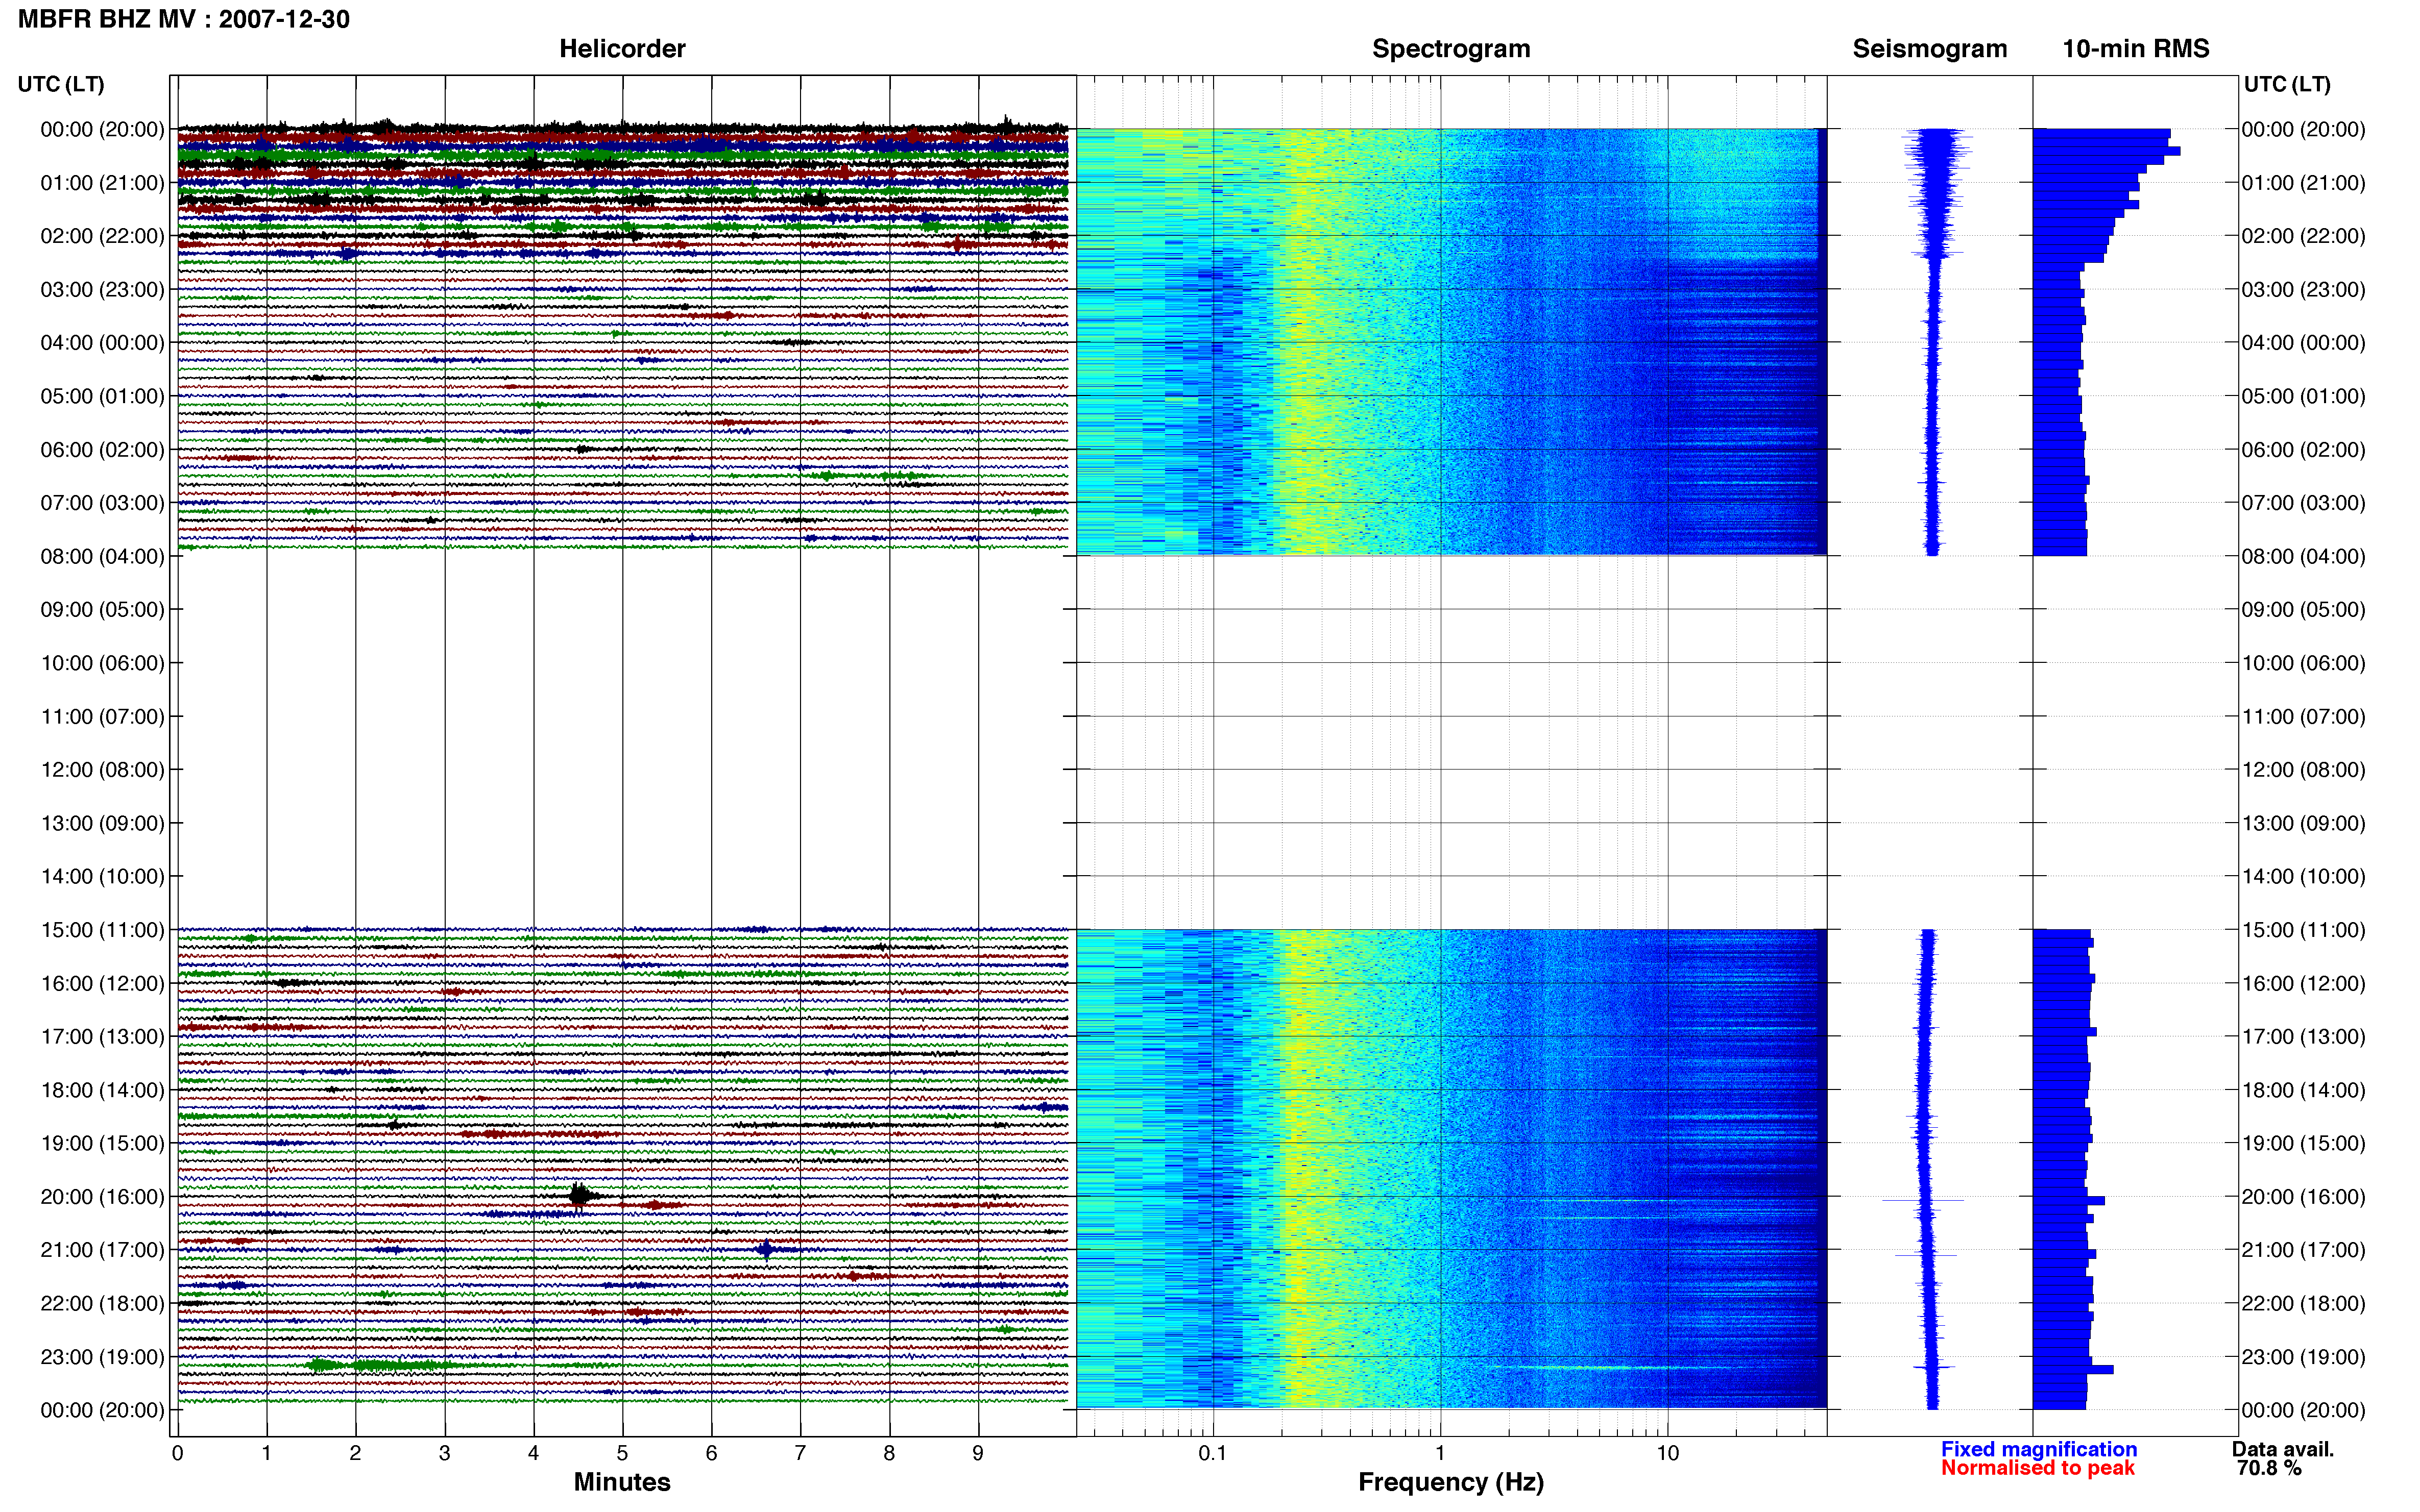Click the "10-min RMS" panel heading

point(2135,49)
